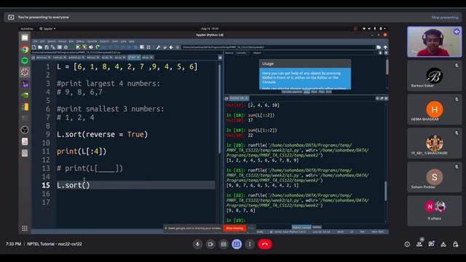Turn off camera in Meet controls
This screenshot has width=466, height=262.
(210, 245)
